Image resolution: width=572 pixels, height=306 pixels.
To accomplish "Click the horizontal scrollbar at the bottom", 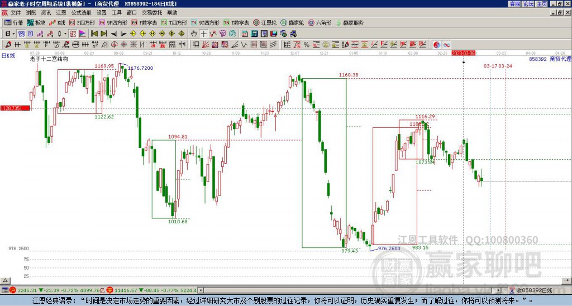I will [279, 280].
